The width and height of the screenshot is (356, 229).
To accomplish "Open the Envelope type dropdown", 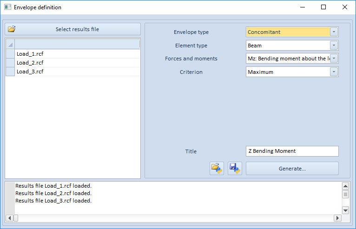I will 333,32.
